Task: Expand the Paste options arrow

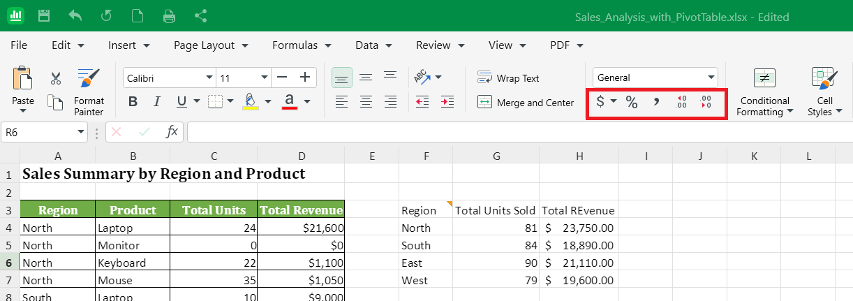Action: click(23, 110)
